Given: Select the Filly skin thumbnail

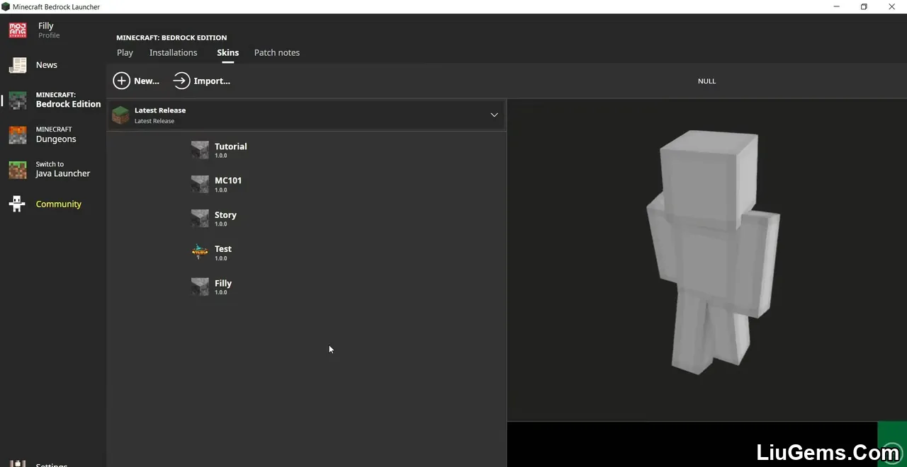Looking at the screenshot, I should pos(200,287).
